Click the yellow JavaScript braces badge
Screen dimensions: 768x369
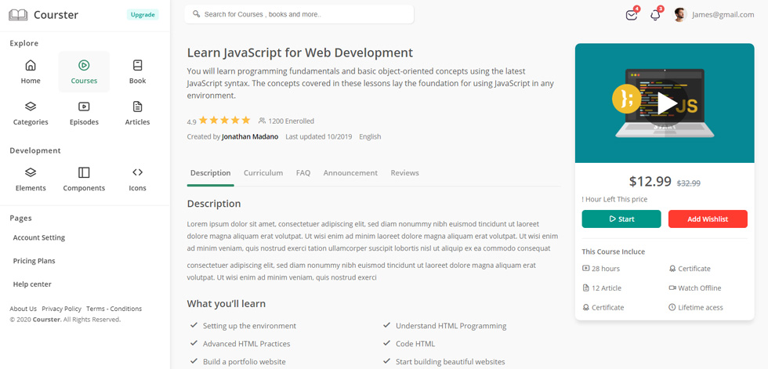click(x=626, y=99)
